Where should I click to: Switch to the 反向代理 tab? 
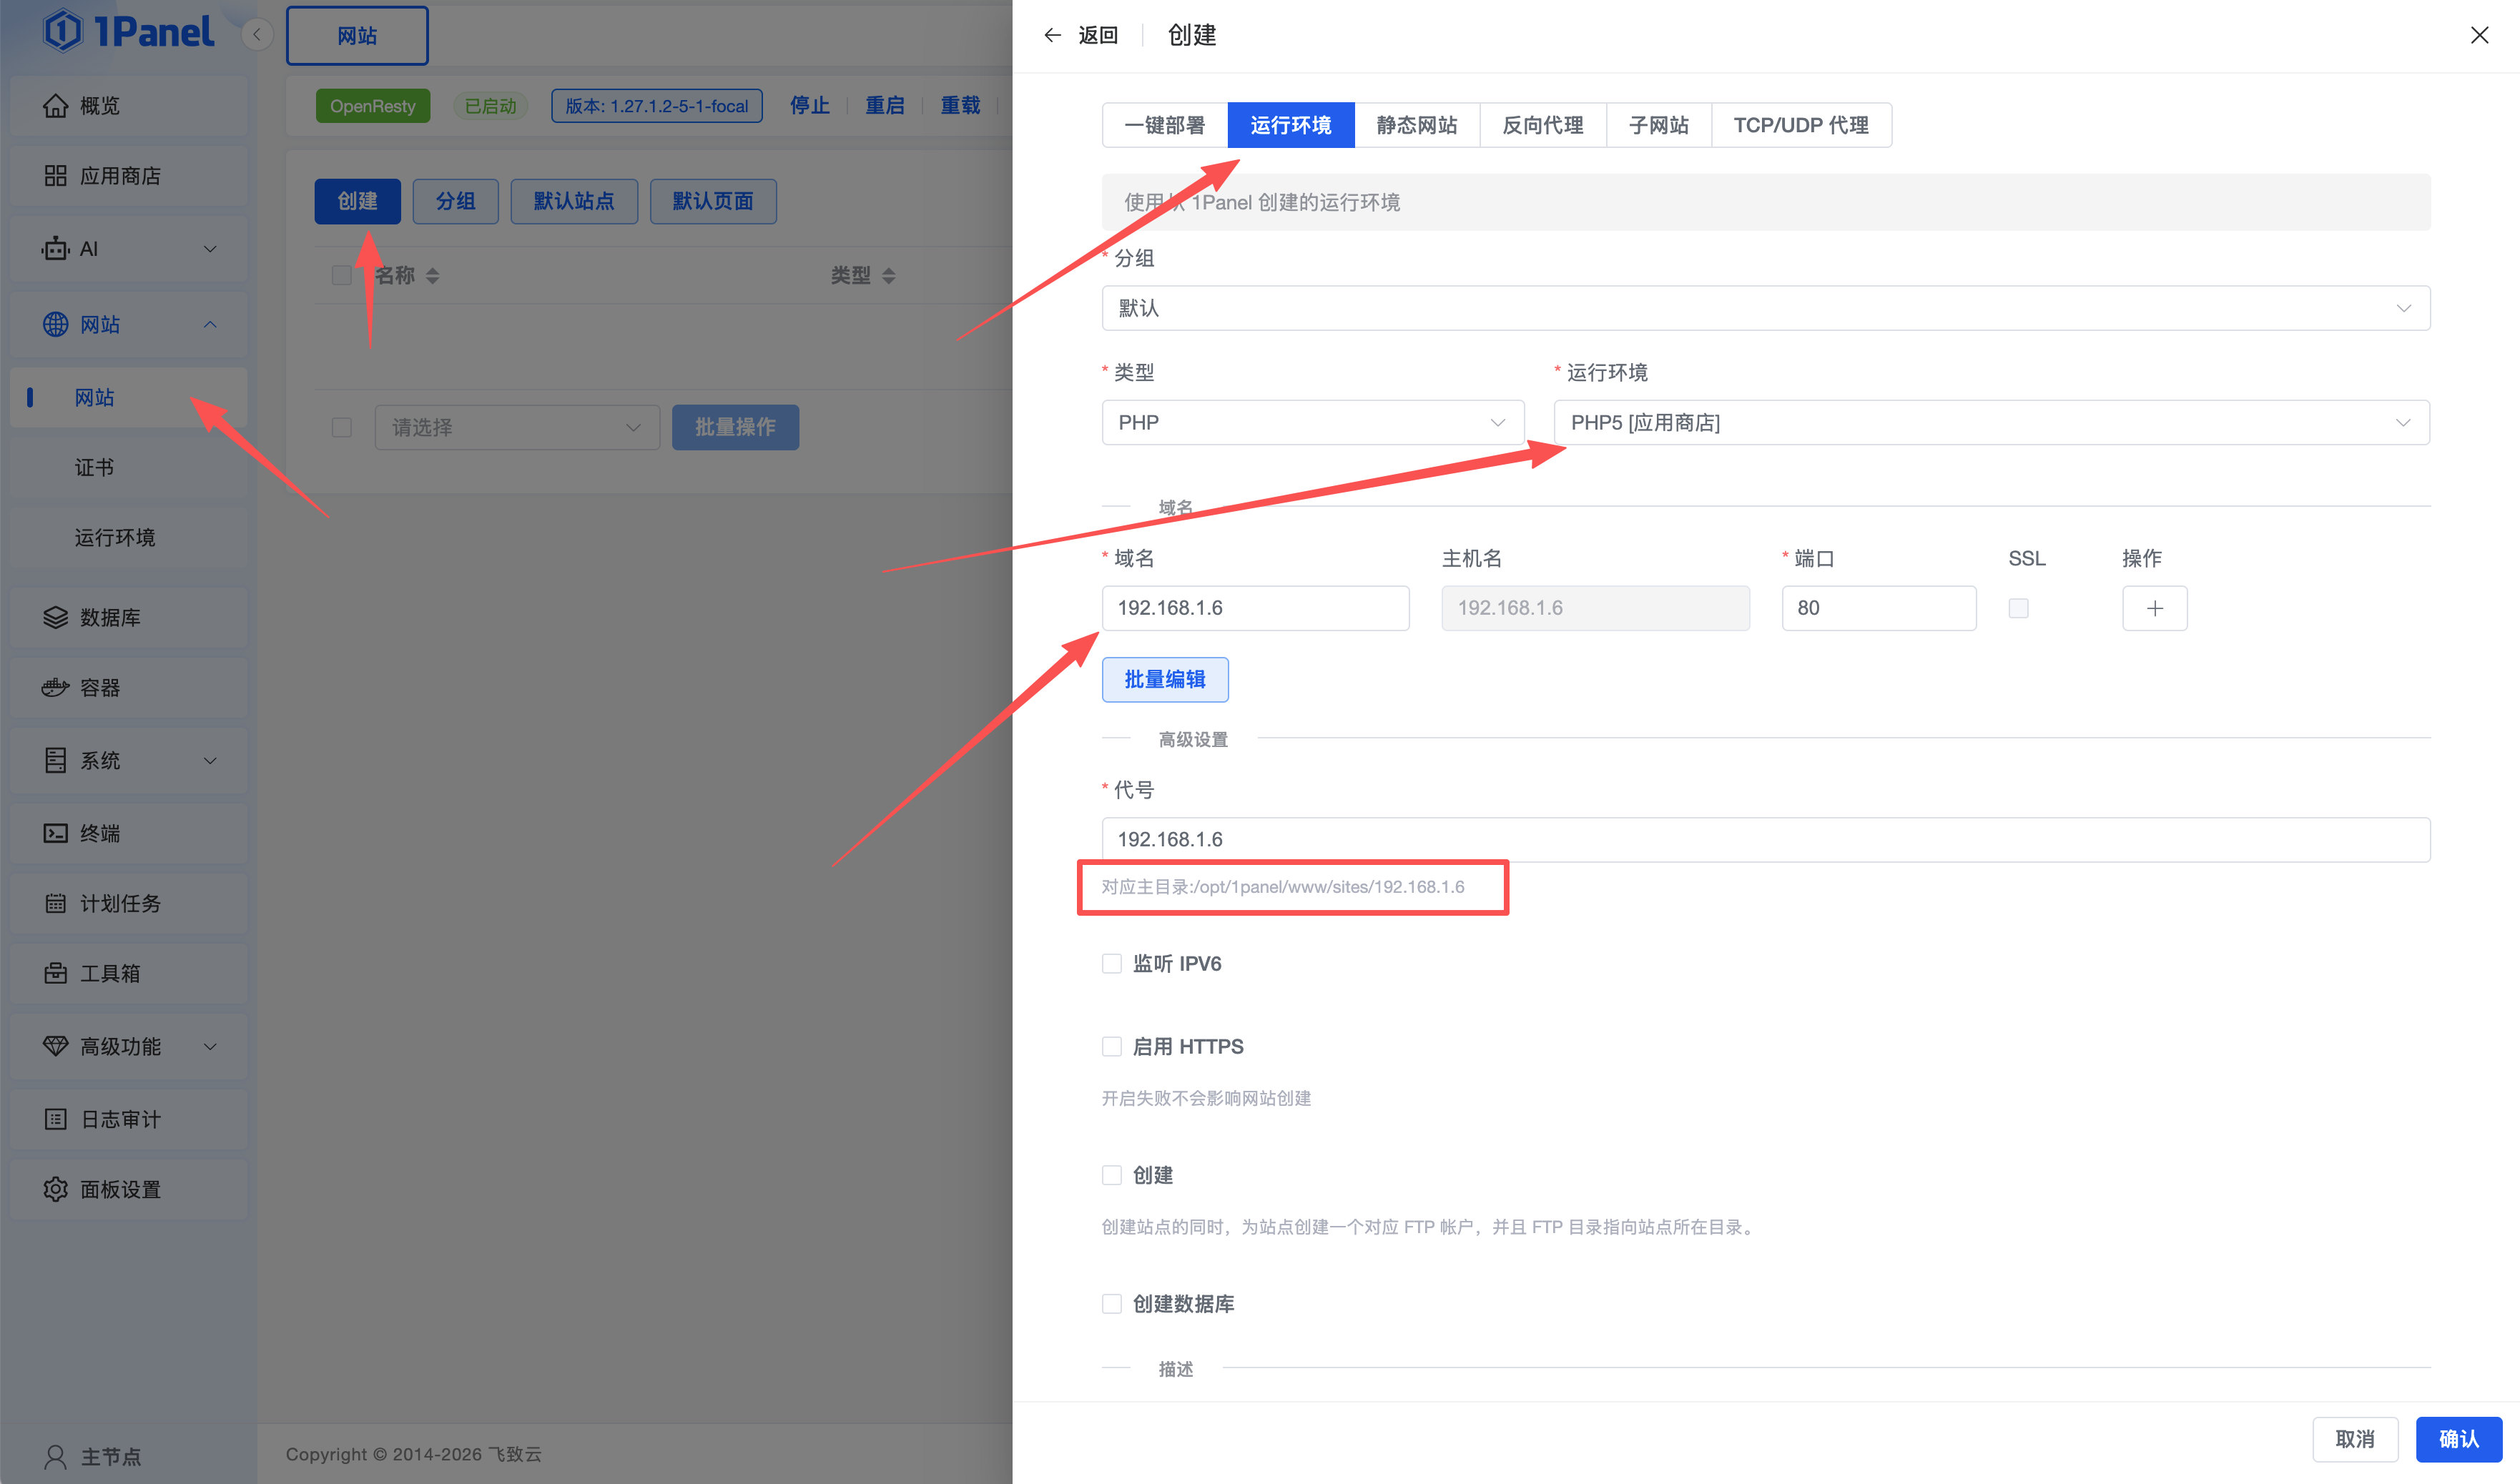coord(1542,125)
